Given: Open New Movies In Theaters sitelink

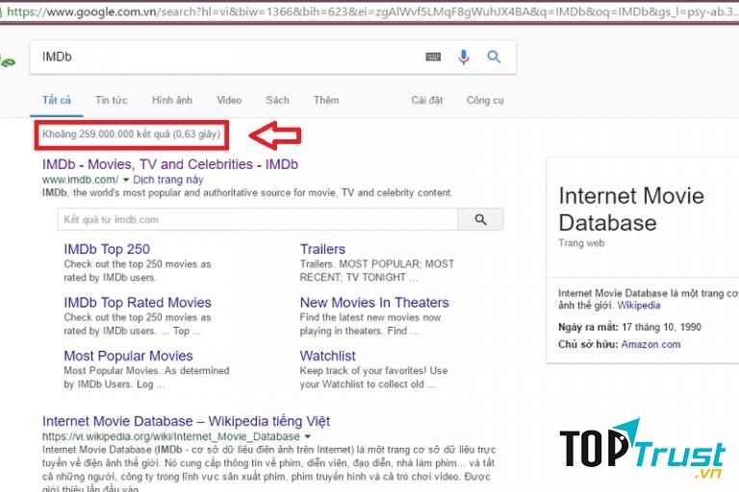Looking at the screenshot, I should pyautogui.click(x=374, y=303).
